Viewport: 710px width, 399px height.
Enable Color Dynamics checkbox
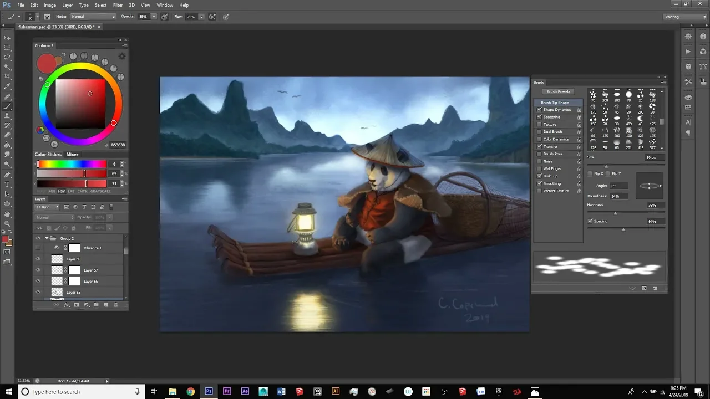(x=539, y=139)
